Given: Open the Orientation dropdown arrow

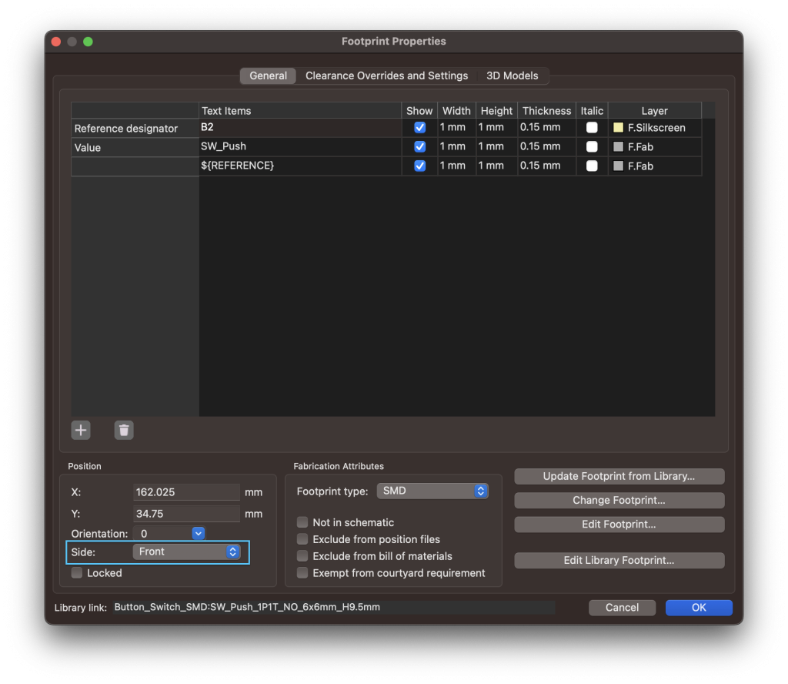Looking at the screenshot, I should tap(199, 534).
